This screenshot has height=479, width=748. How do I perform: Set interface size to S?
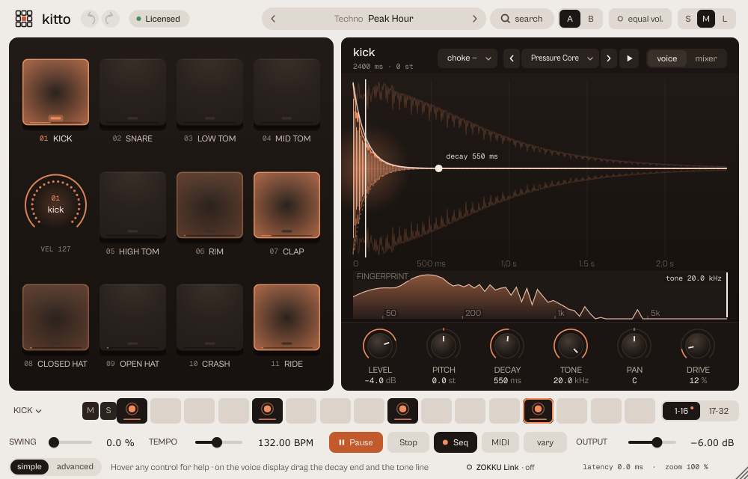688,19
